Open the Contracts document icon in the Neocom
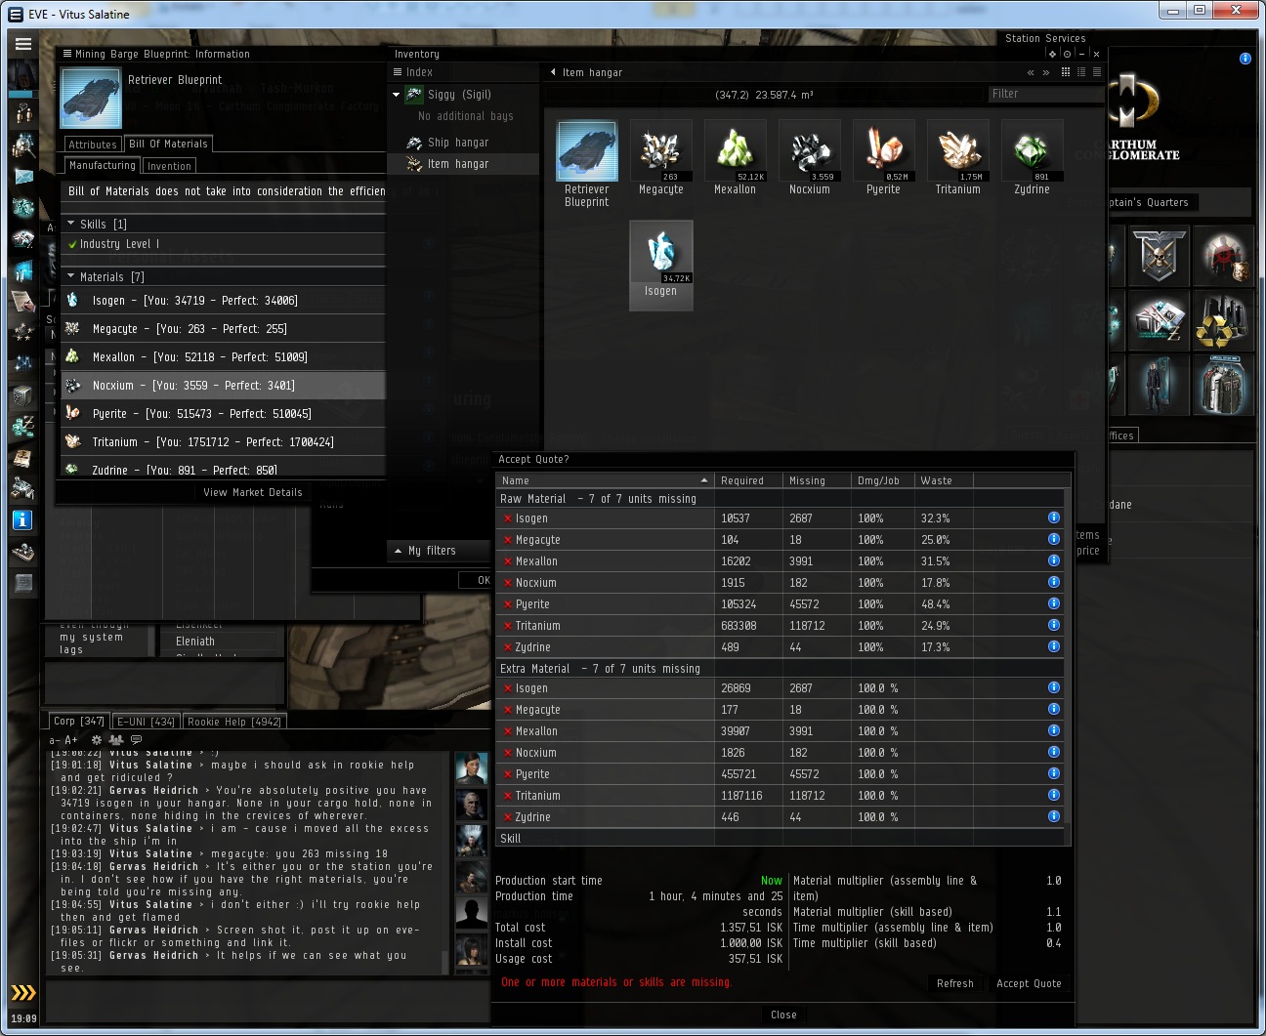The width and height of the screenshot is (1266, 1036). (23, 300)
